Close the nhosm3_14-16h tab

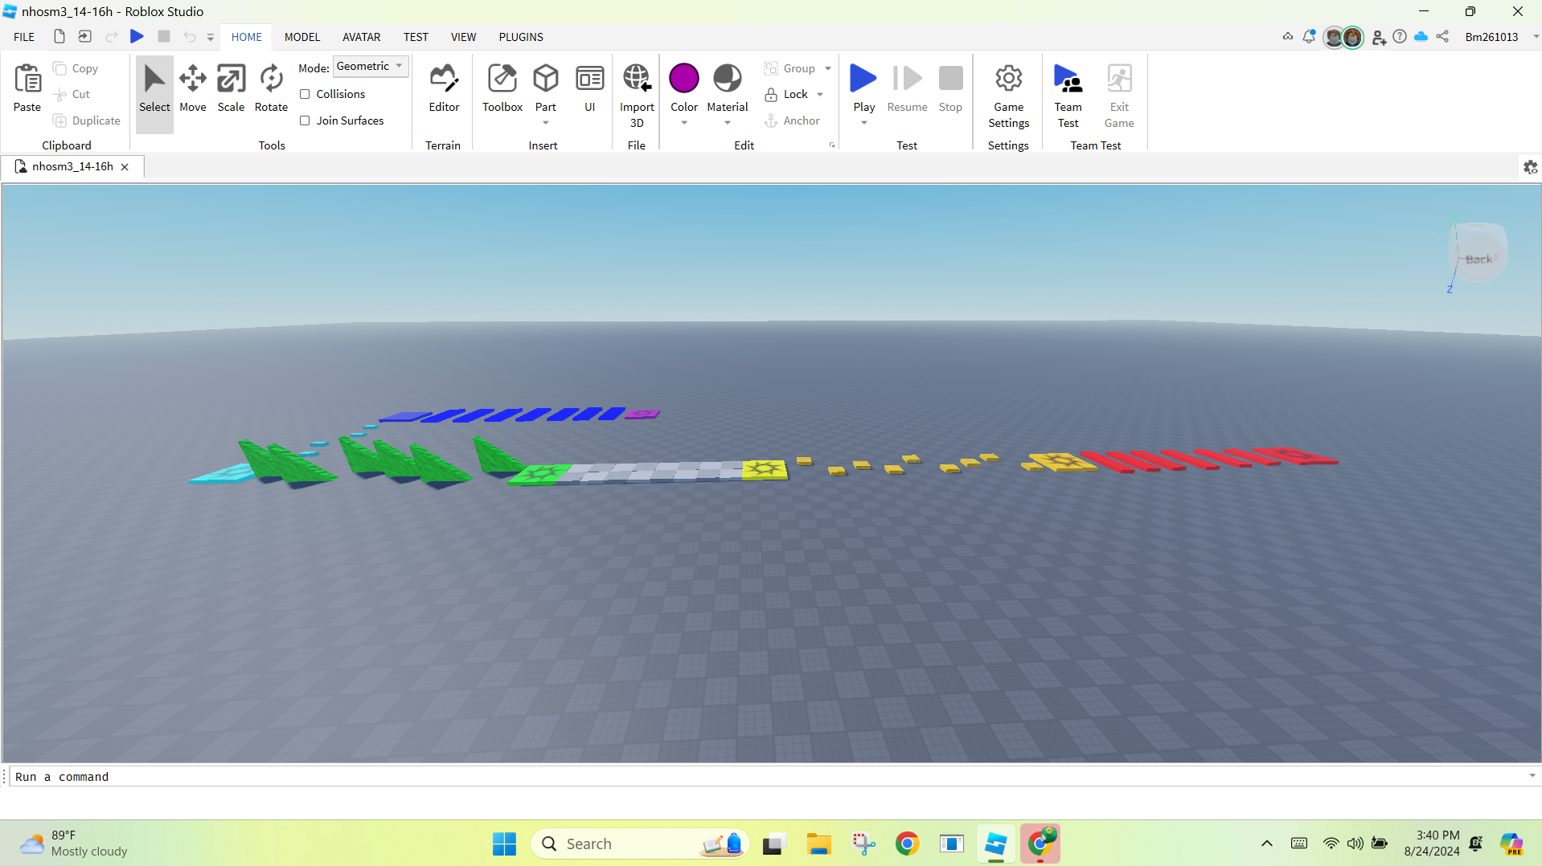(x=125, y=167)
